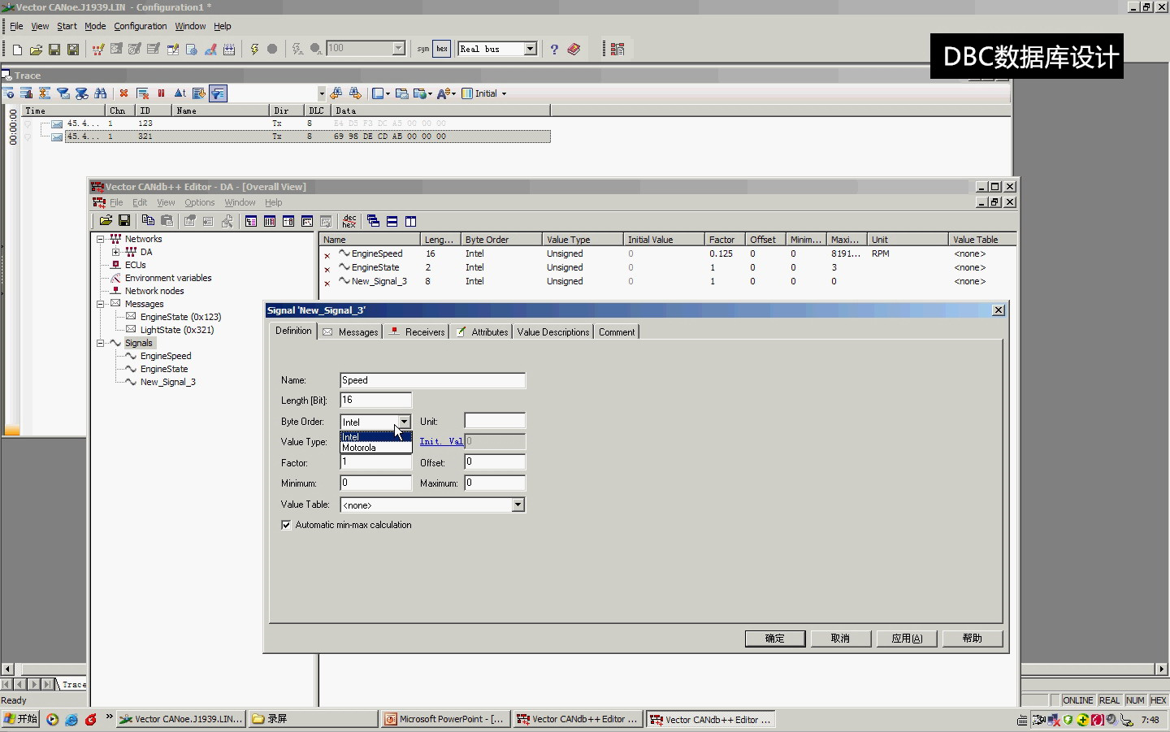The image size is (1170, 732).
Task: Open a configuration with CANoe's folder icon
Action: (x=36, y=50)
